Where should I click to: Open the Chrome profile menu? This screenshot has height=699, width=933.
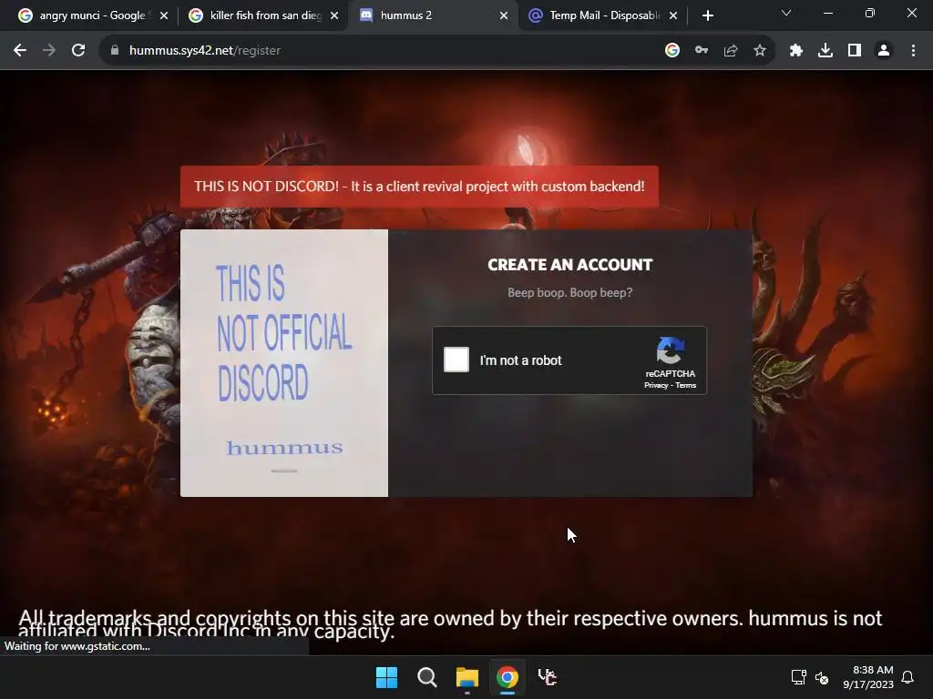[x=884, y=51]
